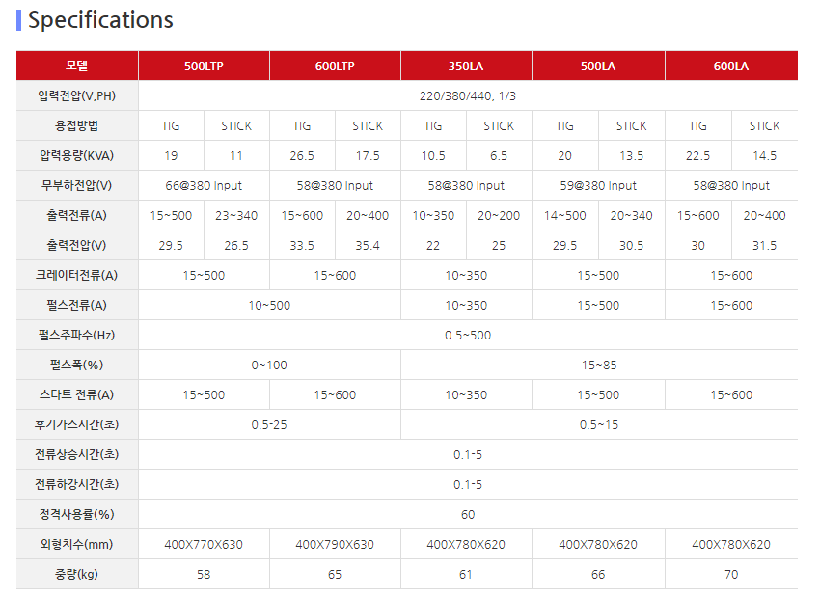
Task: Click the 350LA column header
Action: click(466, 67)
